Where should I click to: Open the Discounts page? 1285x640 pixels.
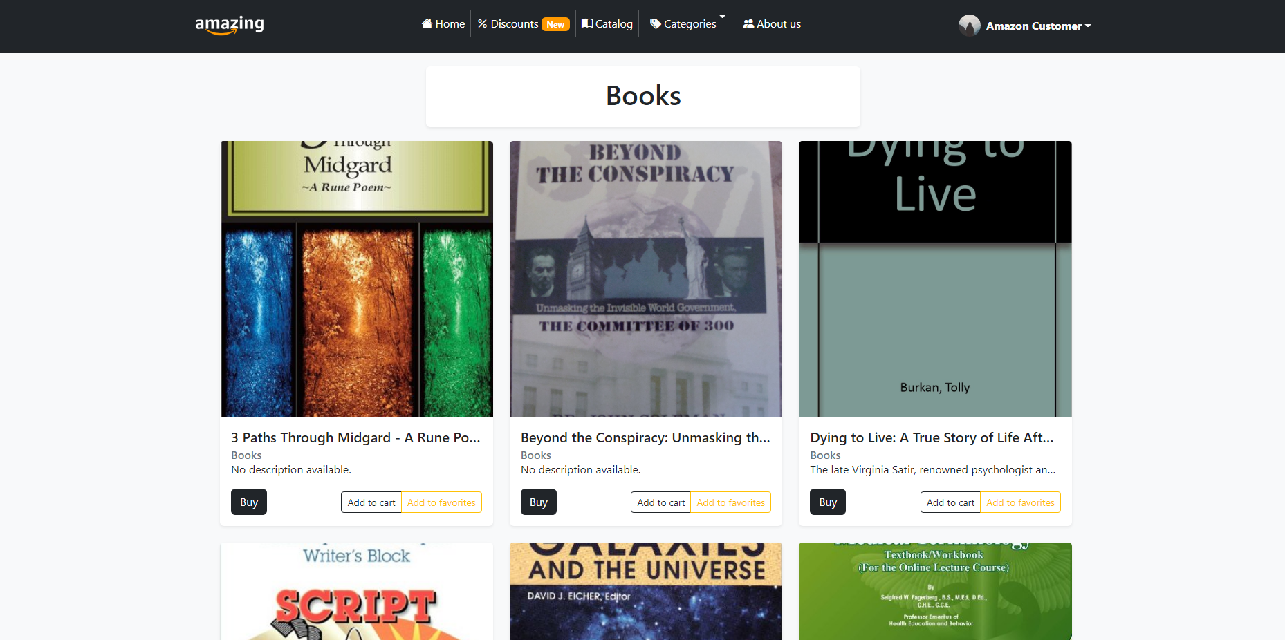pyautogui.click(x=523, y=23)
